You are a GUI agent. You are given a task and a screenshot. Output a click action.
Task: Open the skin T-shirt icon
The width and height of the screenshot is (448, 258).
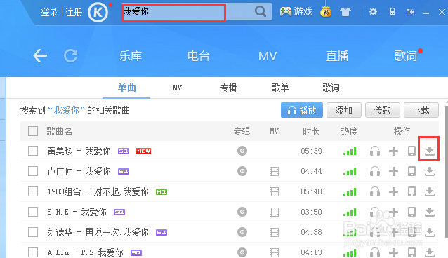point(345,12)
